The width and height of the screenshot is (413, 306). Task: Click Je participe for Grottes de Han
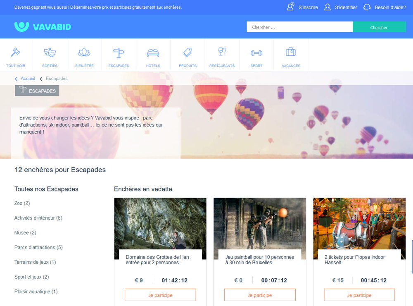tap(160, 295)
